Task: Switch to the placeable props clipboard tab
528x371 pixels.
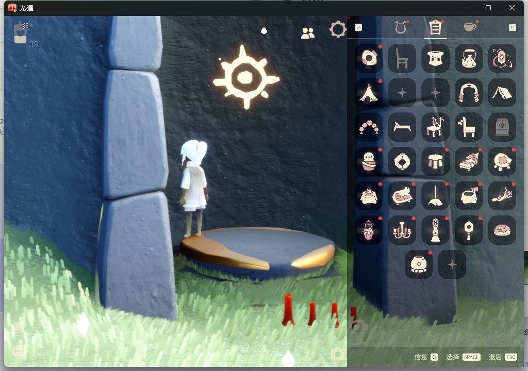Action: tap(435, 27)
